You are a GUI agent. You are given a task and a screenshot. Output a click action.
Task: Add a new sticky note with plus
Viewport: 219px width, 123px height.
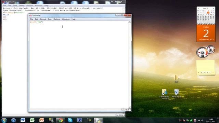point(213,72)
